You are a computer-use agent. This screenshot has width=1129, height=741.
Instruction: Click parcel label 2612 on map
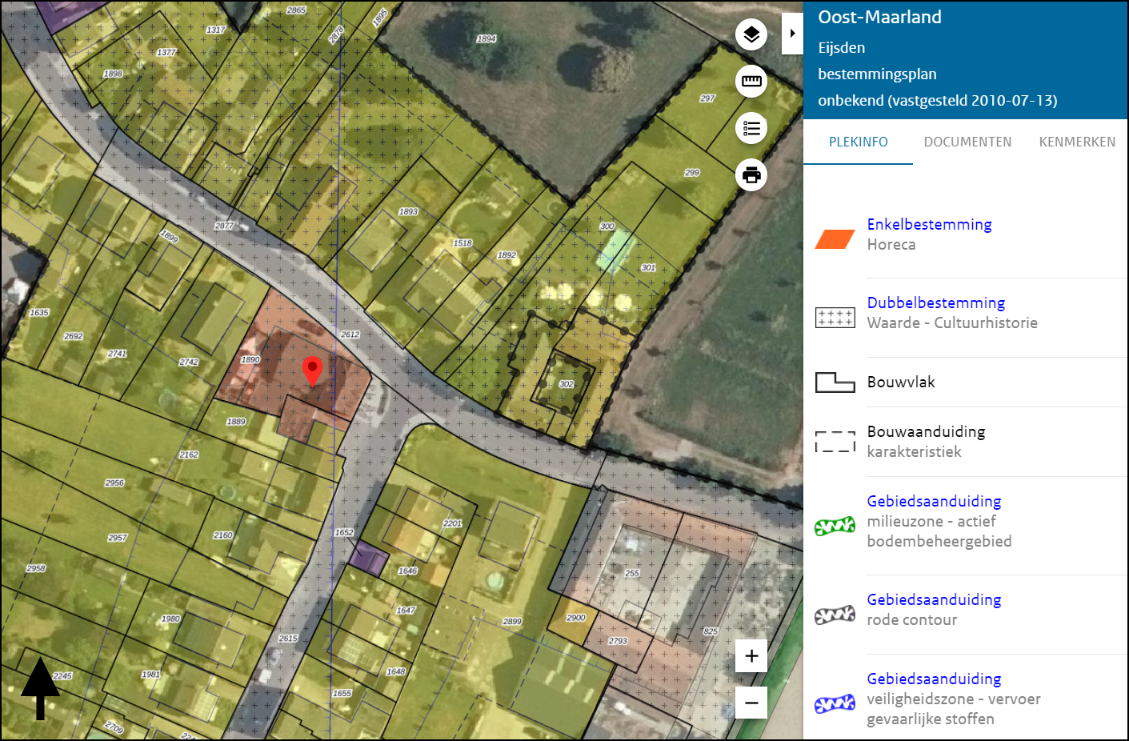pyautogui.click(x=350, y=334)
